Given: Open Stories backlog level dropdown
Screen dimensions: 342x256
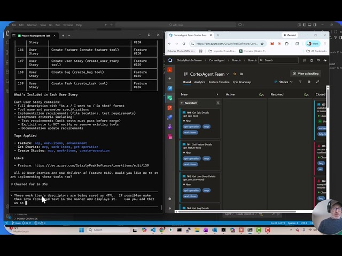Looking at the screenshot, I should [283, 82].
